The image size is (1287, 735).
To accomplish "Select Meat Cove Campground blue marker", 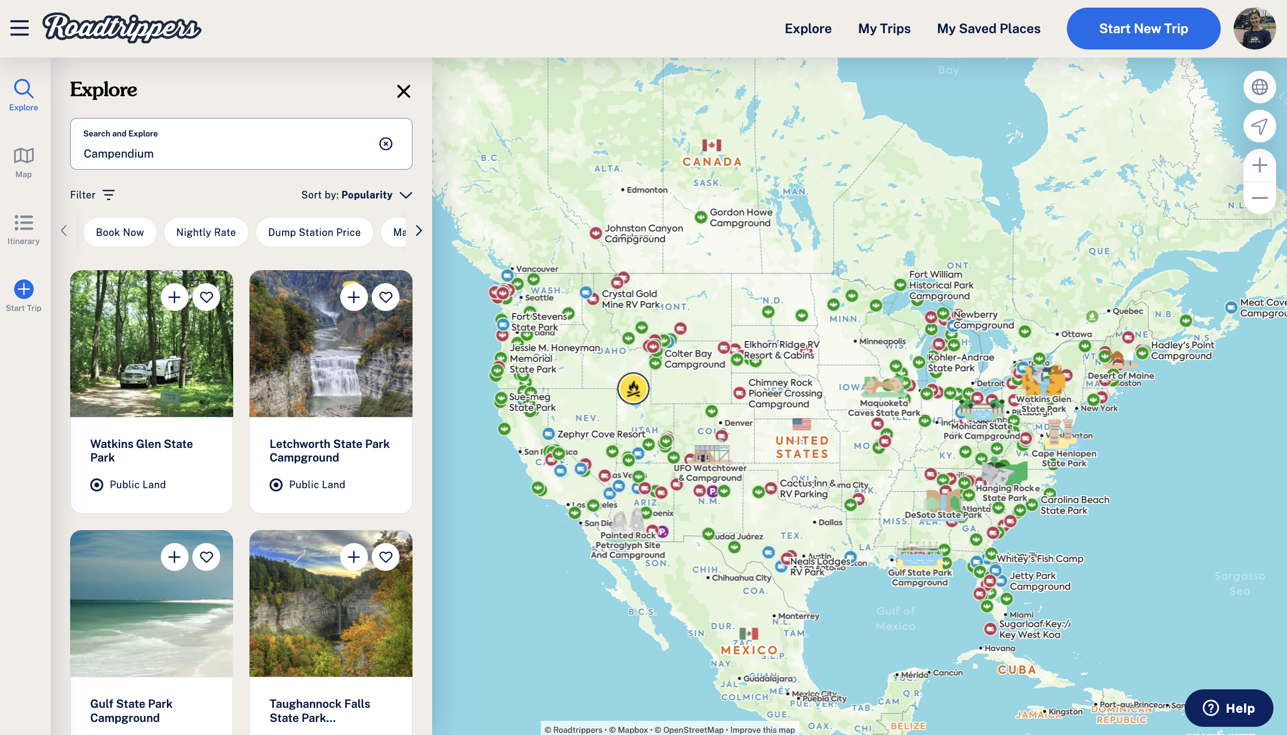I will [1231, 307].
